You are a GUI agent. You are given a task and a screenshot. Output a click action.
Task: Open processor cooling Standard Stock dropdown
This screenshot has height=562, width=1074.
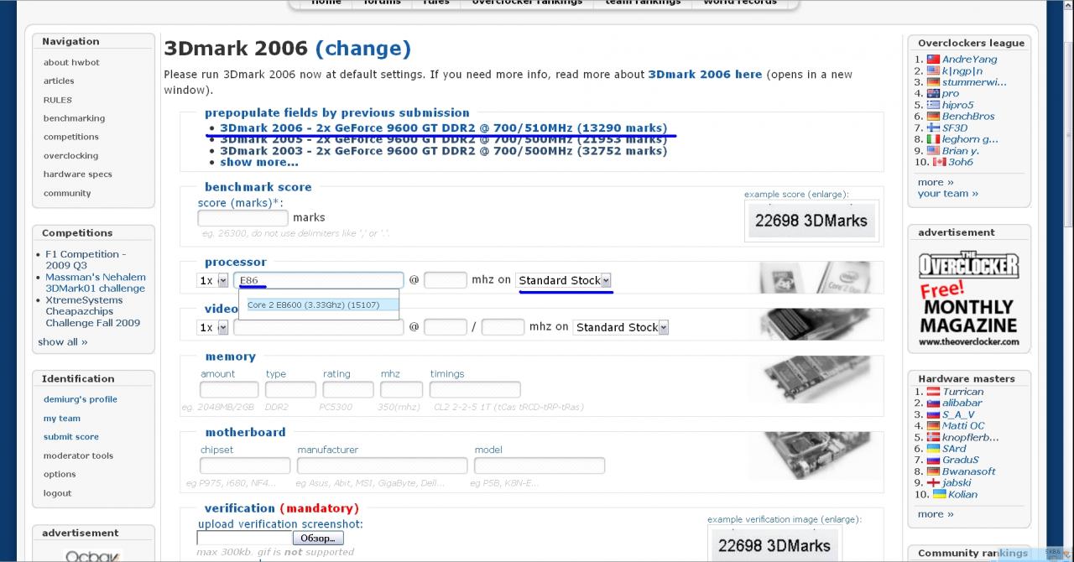click(x=564, y=280)
